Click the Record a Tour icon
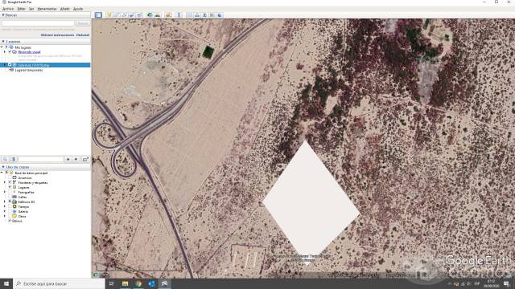515x289 pixels. coord(139,15)
